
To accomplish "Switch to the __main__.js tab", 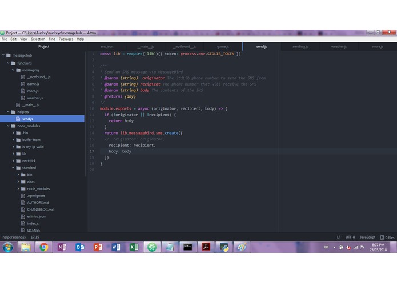I will [x=146, y=47].
